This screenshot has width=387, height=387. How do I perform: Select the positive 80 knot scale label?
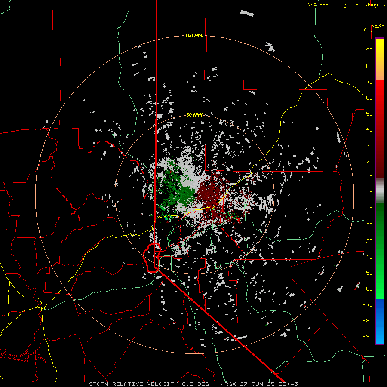369,66
